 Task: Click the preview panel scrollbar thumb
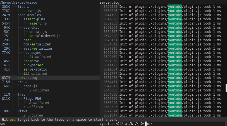pyautogui.click(x=226, y=88)
